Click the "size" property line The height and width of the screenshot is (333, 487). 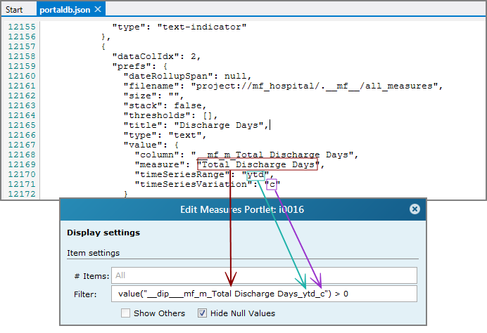click(x=153, y=96)
